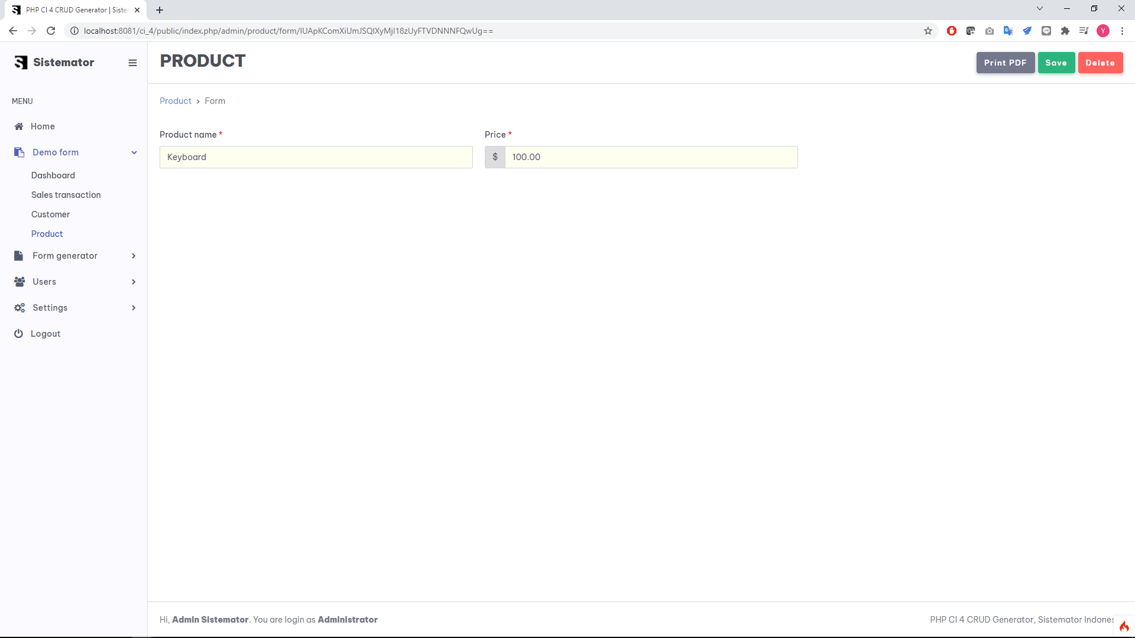This screenshot has width=1135, height=638.
Task: Bookmark page with the star icon
Action: [928, 31]
